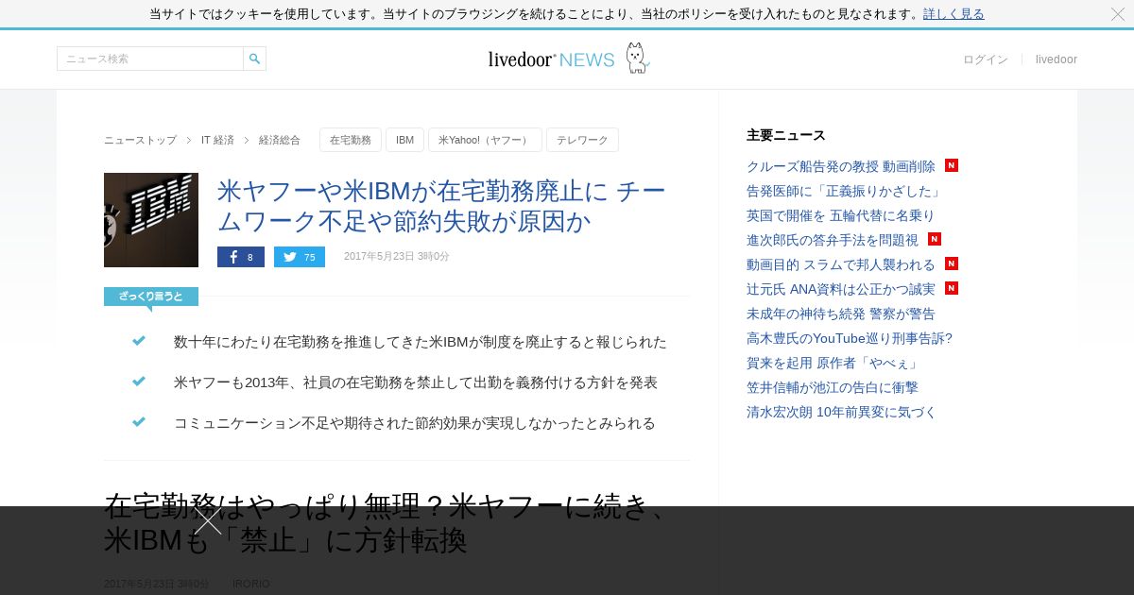The width and height of the screenshot is (1134, 595).
Task: Click summary 数十年にわたり在宅勤務を推進
Action: (x=421, y=342)
